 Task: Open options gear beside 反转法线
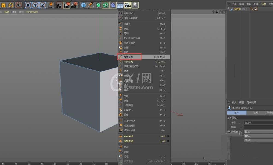coord(168,141)
